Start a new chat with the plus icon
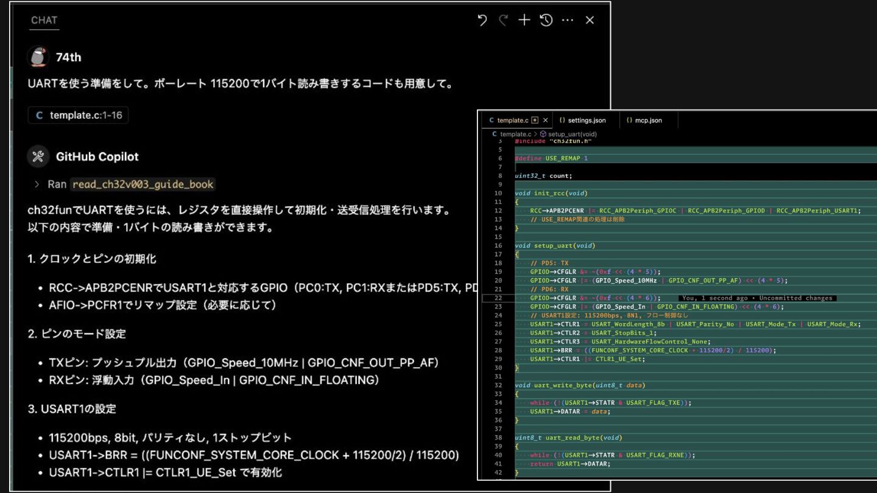The width and height of the screenshot is (877, 493). (x=524, y=20)
